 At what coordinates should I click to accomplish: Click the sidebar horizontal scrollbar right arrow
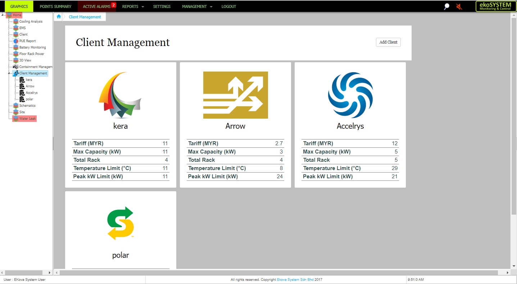pyautogui.click(x=50, y=272)
